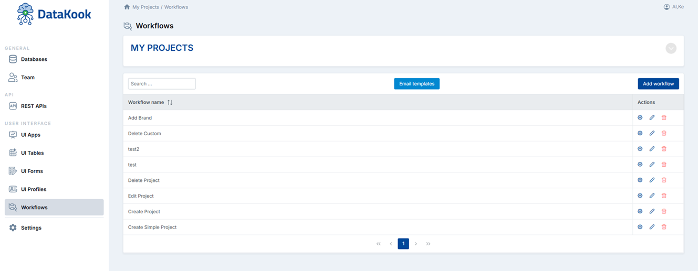Open Databases in the sidebar
698x271 pixels.
54,59
